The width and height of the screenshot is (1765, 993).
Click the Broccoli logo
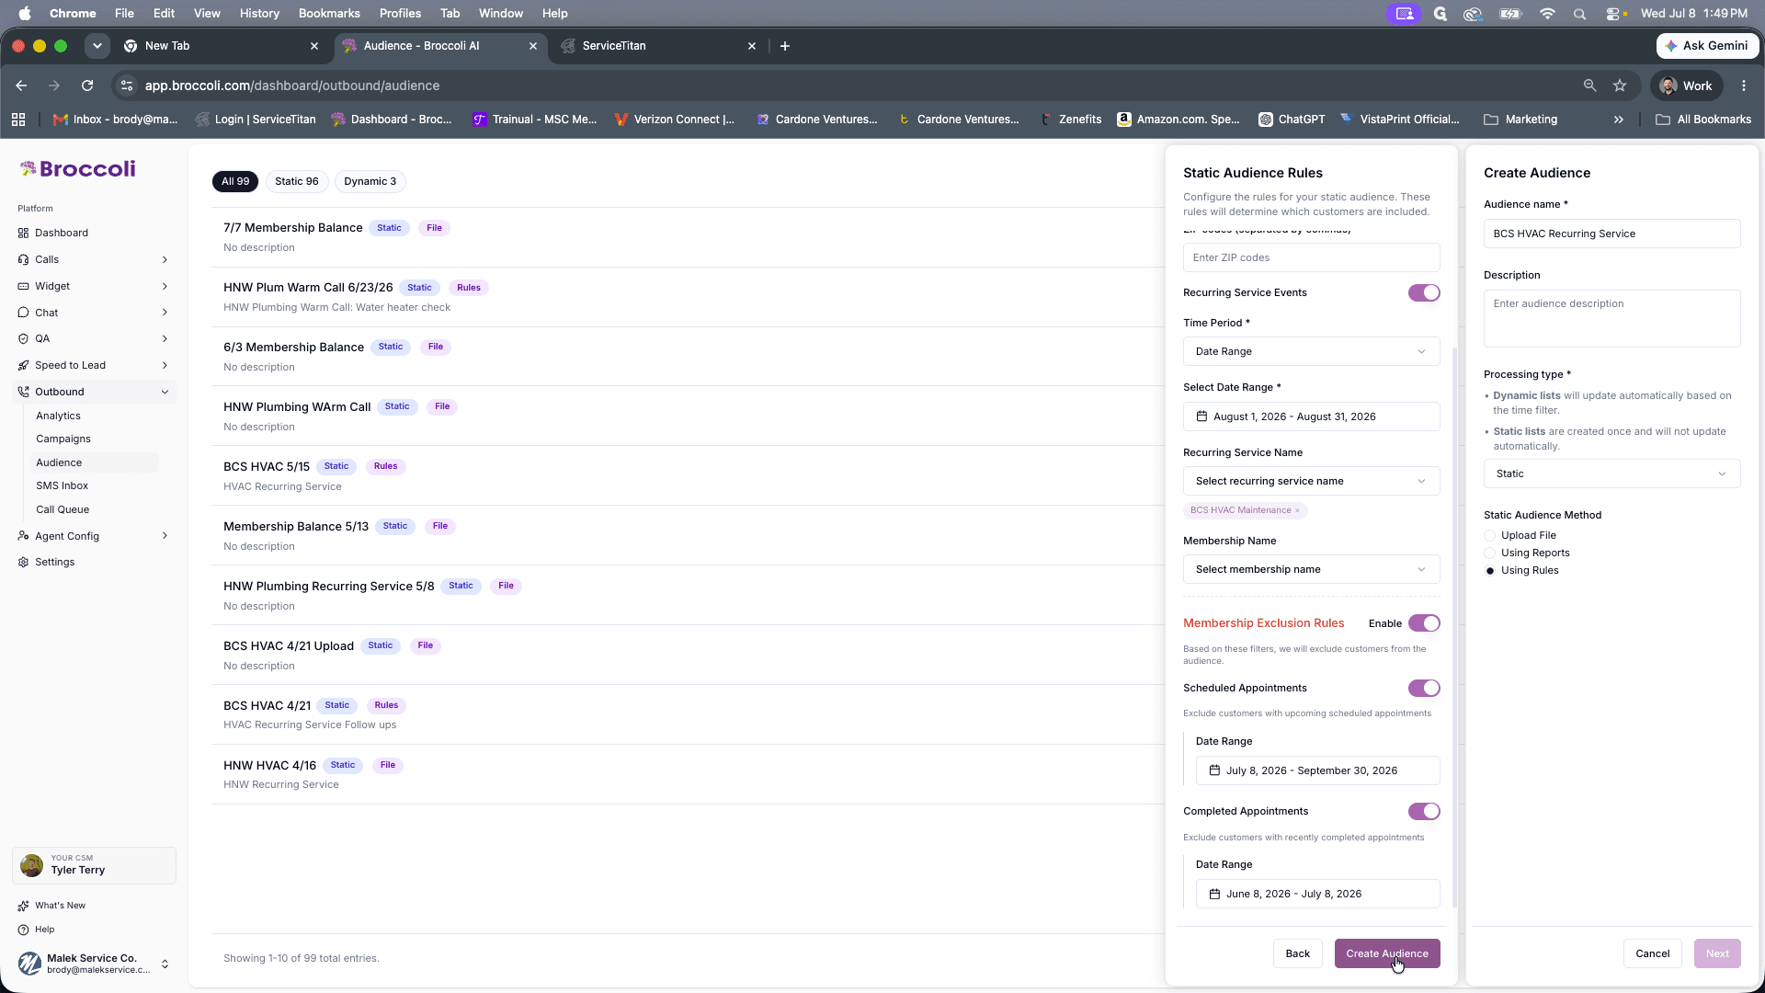(77, 168)
